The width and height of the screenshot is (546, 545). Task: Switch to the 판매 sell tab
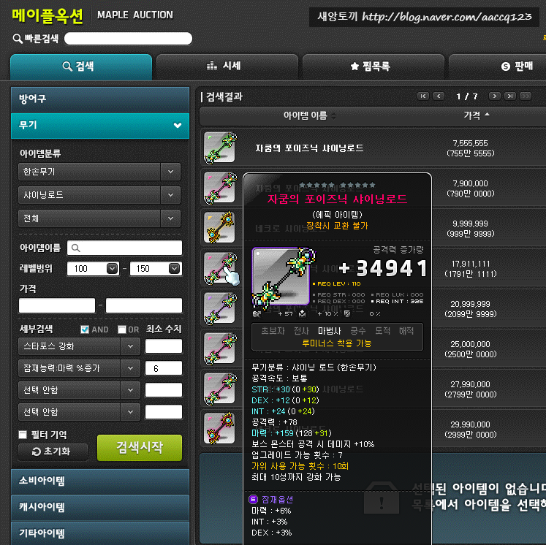pos(497,66)
